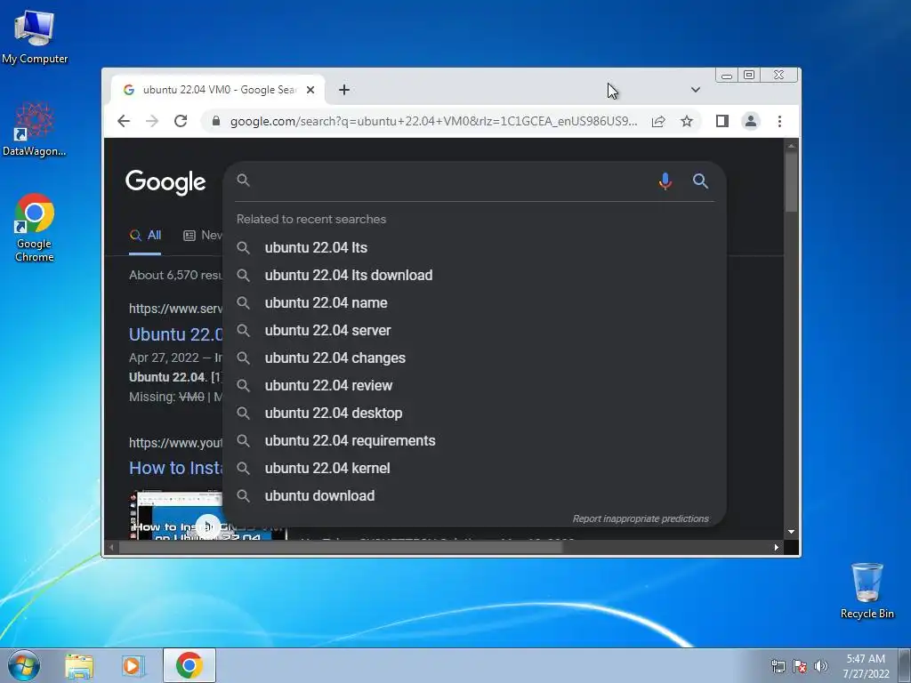Open the "Ubuntu 22.0" search result link
The image size is (911, 683).
pyautogui.click(x=175, y=334)
